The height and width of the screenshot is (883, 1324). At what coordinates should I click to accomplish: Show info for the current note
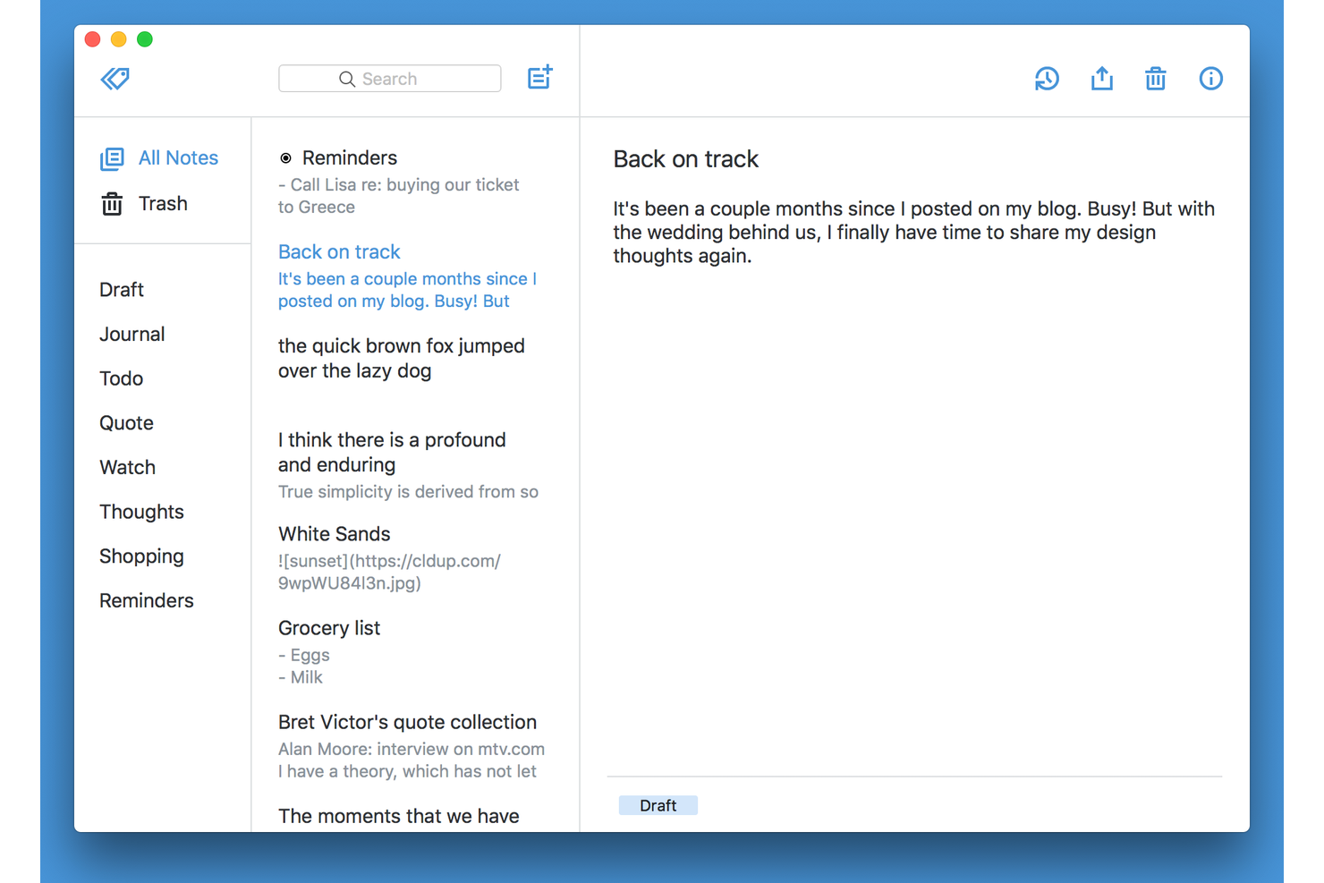point(1210,79)
